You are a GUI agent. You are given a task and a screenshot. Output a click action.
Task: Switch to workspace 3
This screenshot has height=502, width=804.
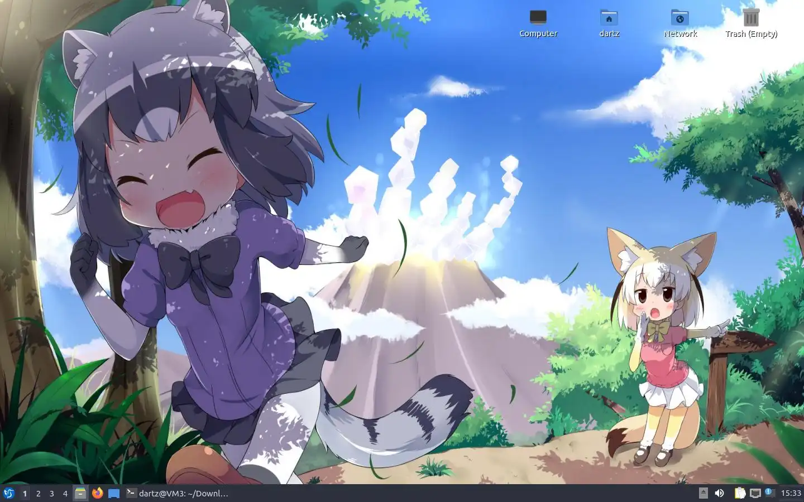coord(51,493)
